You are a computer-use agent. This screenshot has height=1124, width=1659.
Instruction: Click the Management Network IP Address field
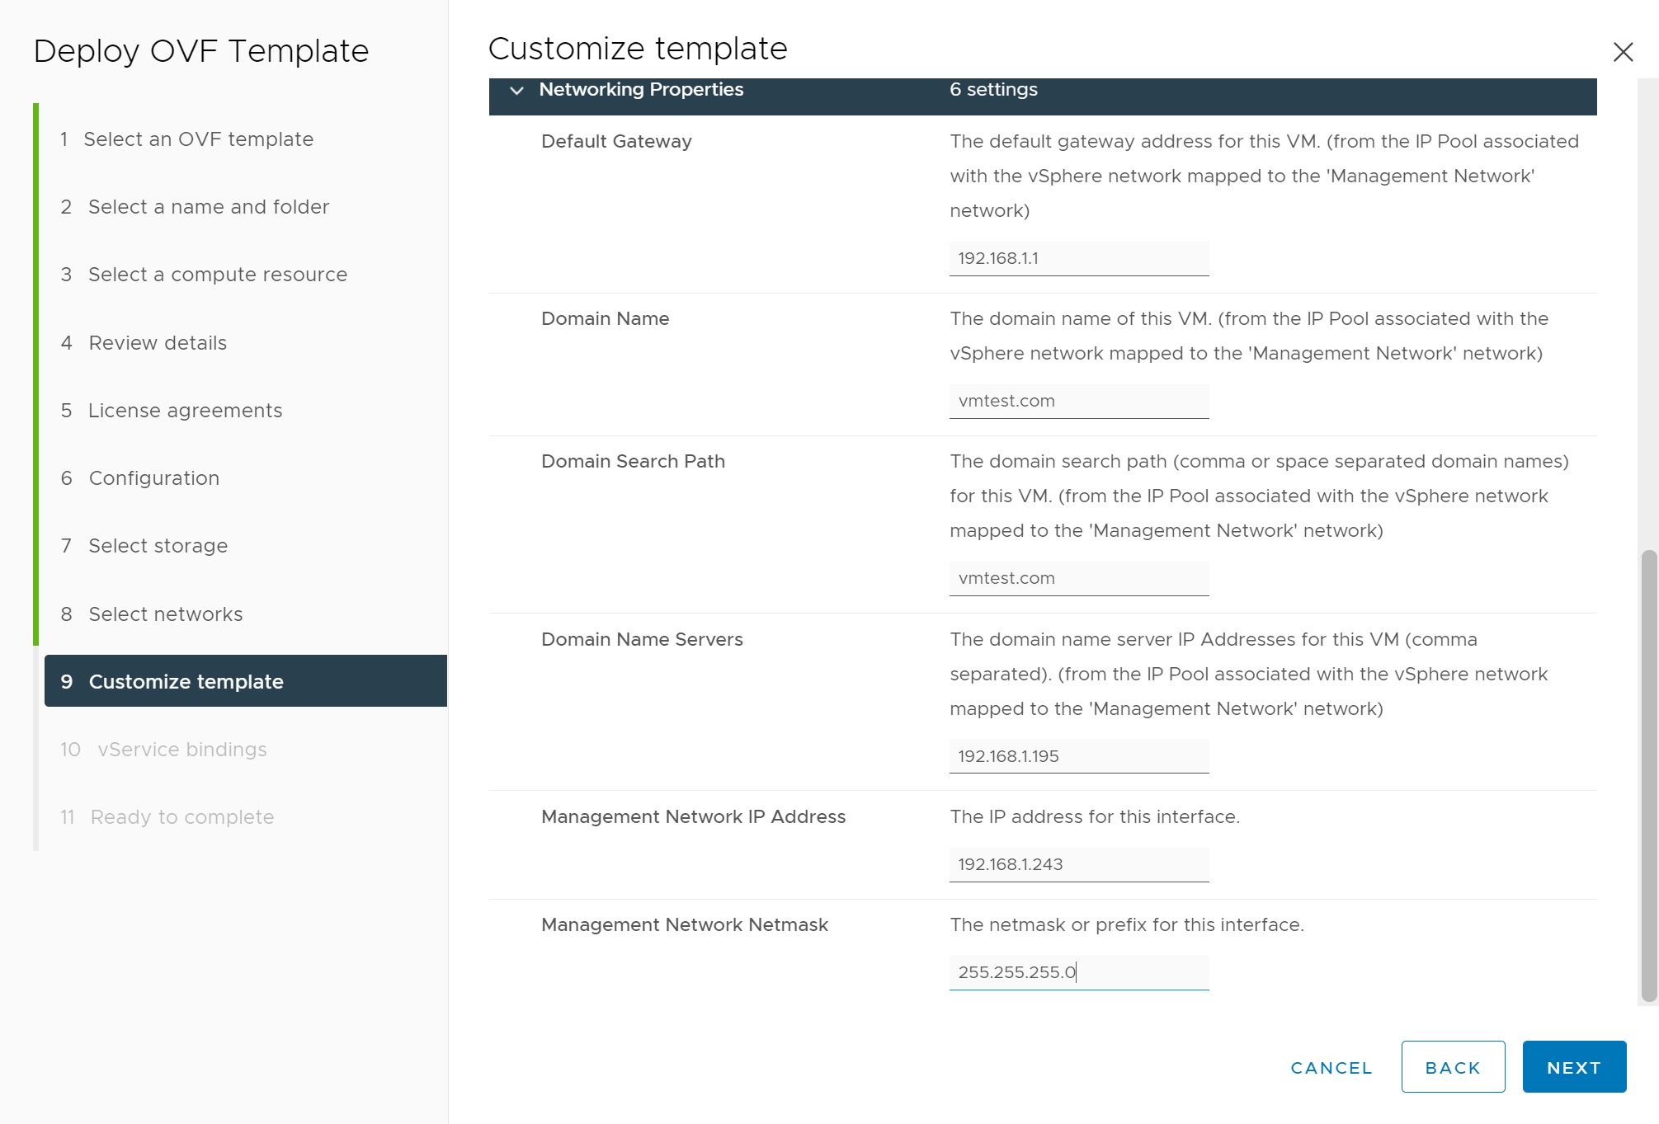click(x=1077, y=865)
